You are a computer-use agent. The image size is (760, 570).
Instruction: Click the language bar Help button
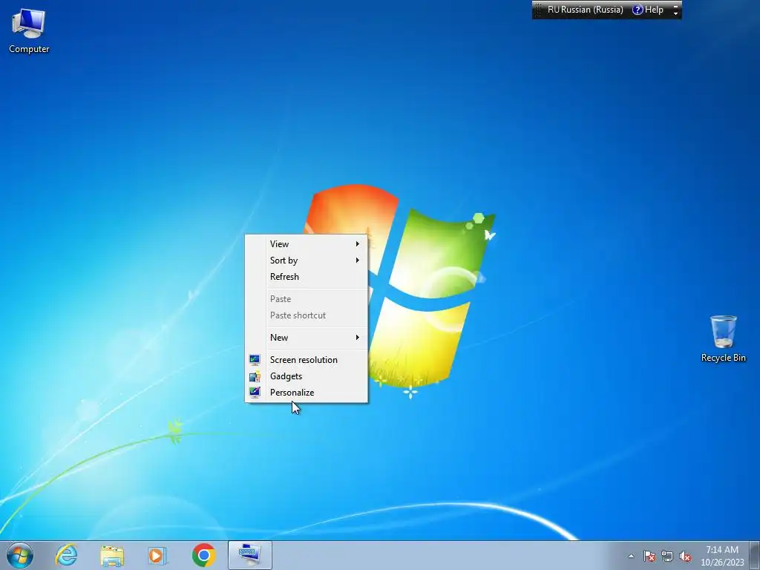point(648,10)
